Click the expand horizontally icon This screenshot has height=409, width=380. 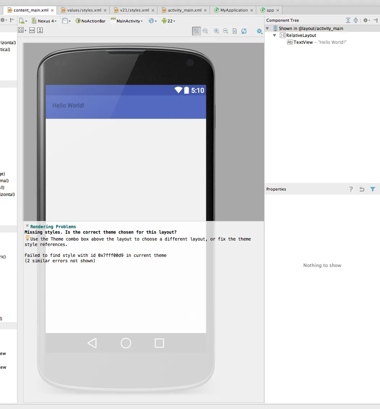32,30
